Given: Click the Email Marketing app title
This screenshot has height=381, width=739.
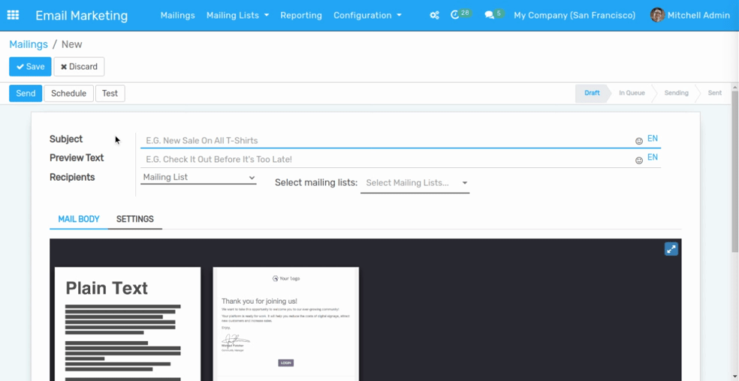Looking at the screenshot, I should [x=82, y=16].
